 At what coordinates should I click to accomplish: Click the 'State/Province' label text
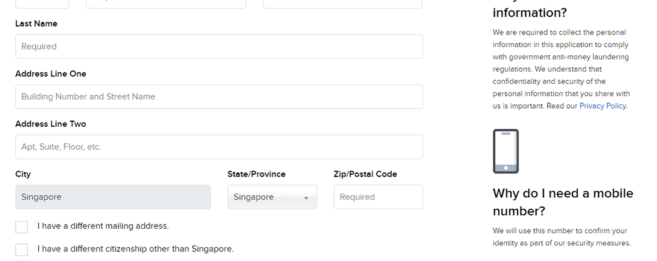(256, 174)
